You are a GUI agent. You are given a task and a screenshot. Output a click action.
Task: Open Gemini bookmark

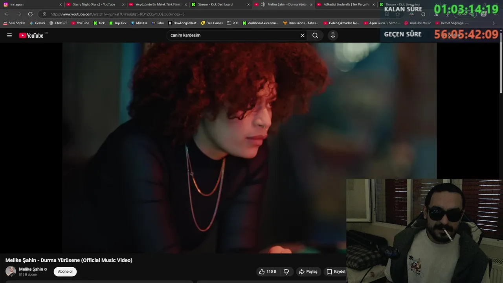(37, 23)
